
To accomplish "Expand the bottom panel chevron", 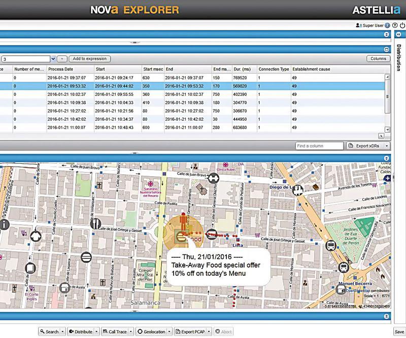I will click(x=386, y=316).
